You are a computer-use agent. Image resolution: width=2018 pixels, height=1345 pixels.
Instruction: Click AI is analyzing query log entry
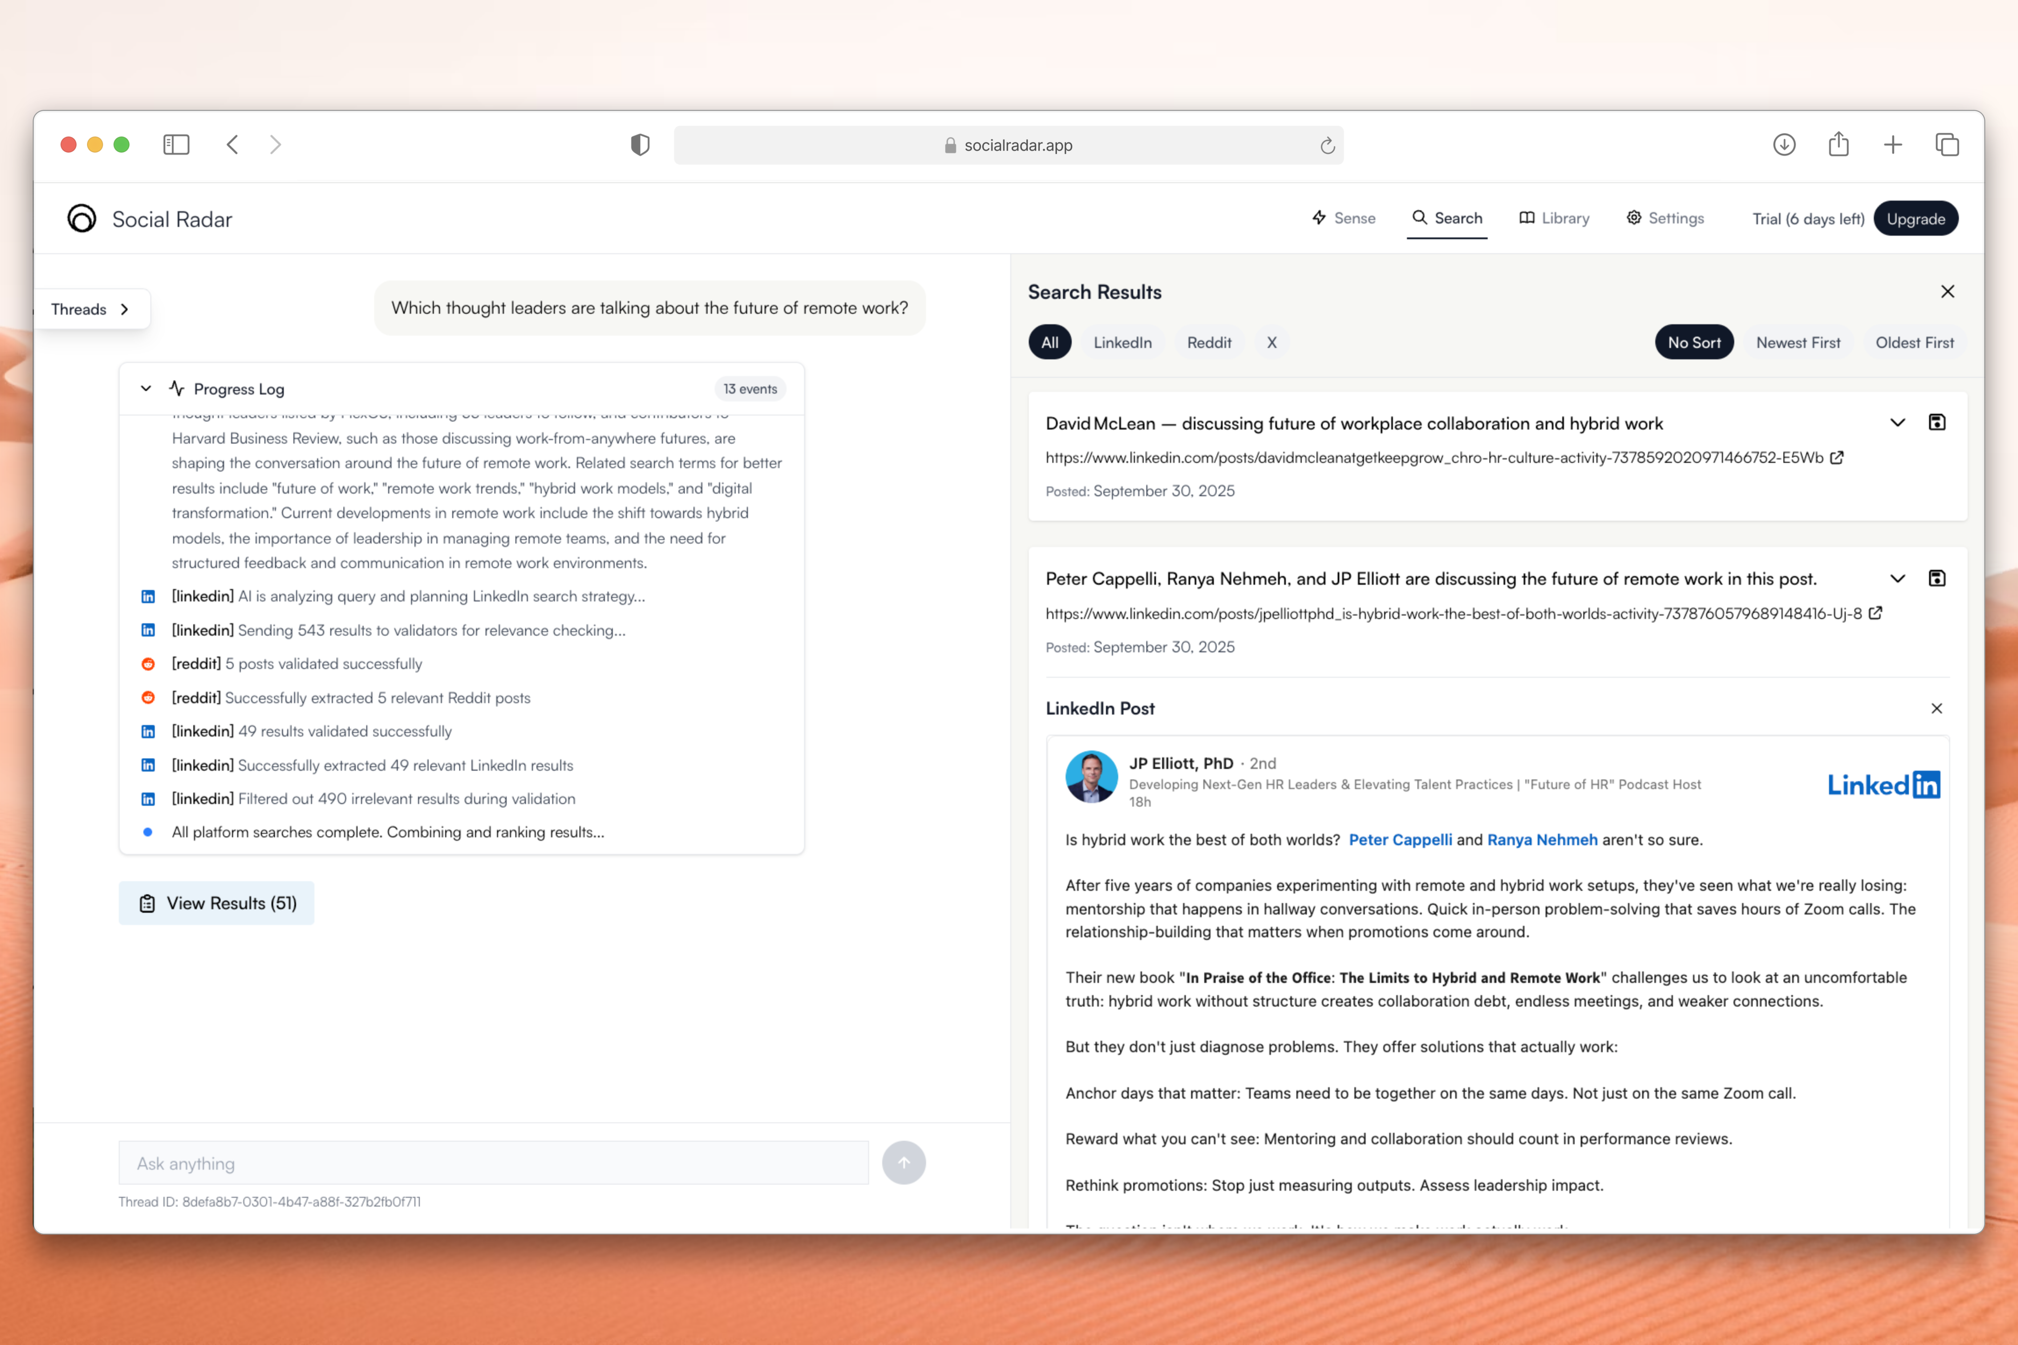[409, 596]
